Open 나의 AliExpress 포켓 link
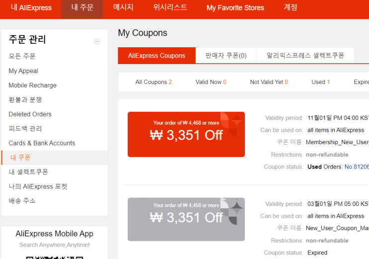The image size is (369, 259). [38, 186]
